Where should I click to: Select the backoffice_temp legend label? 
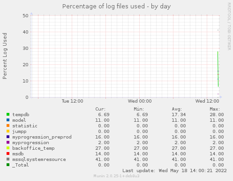[33, 148]
